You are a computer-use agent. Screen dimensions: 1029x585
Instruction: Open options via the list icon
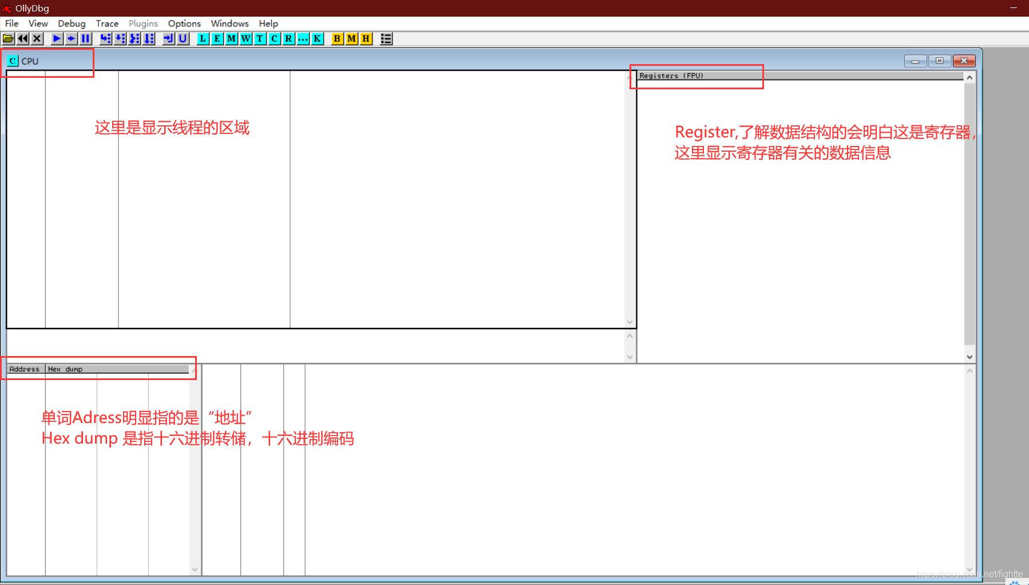point(386,39)
